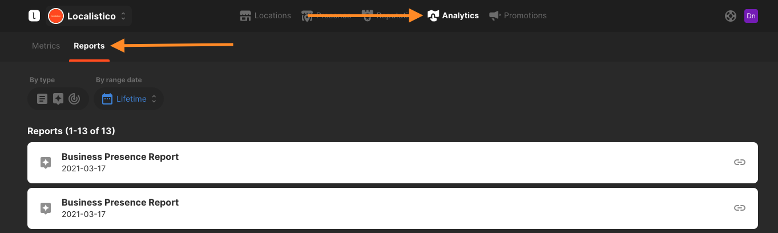
Task: Open the Dn user avatar menu
Action: pyautogui.click(x=751, y=16)
